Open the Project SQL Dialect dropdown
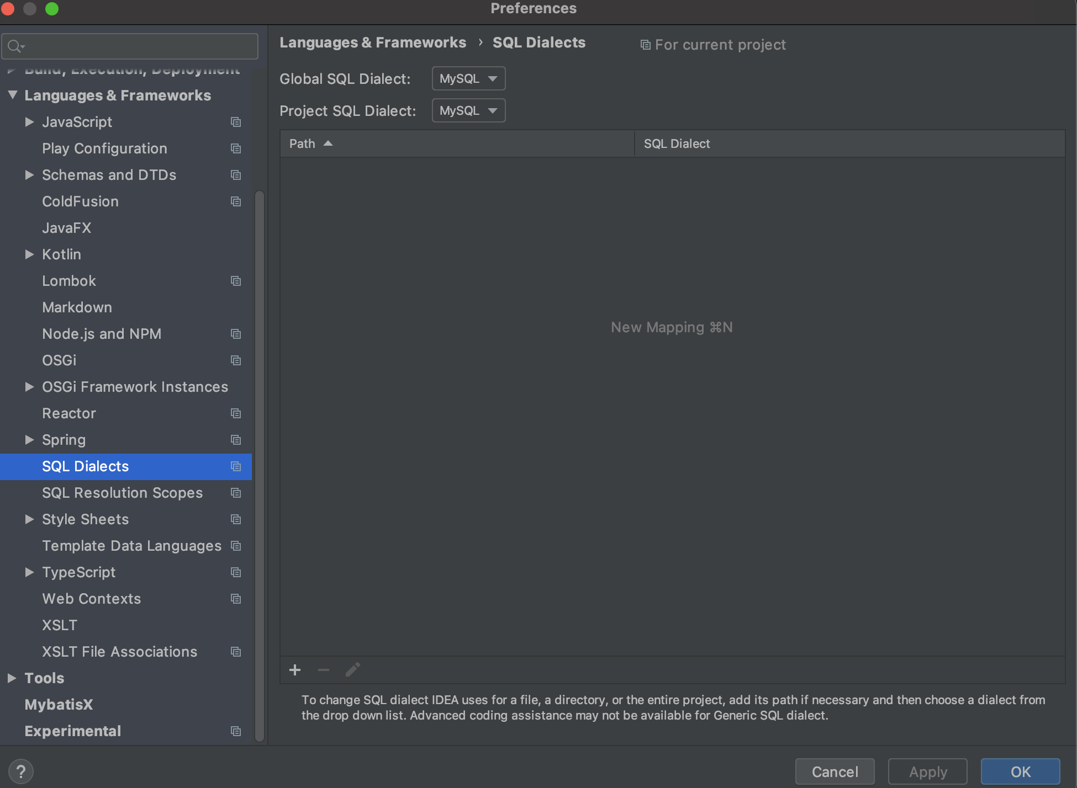 point(468,111)
